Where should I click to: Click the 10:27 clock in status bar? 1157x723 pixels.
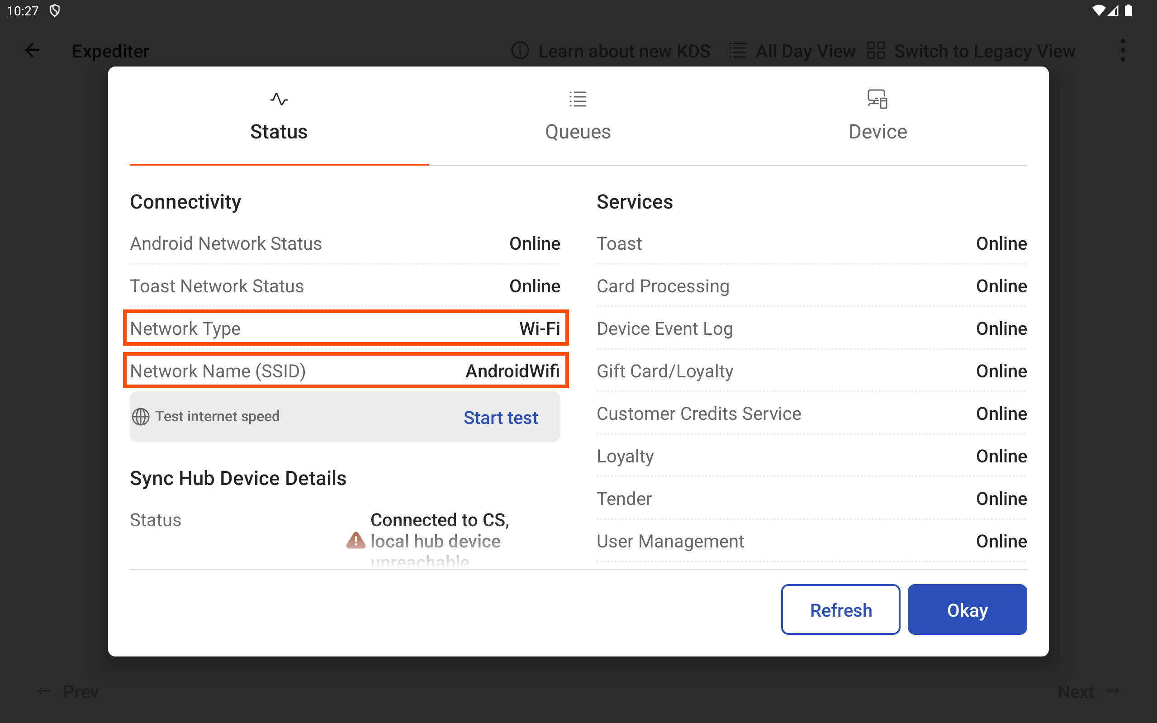click(23, 10)
